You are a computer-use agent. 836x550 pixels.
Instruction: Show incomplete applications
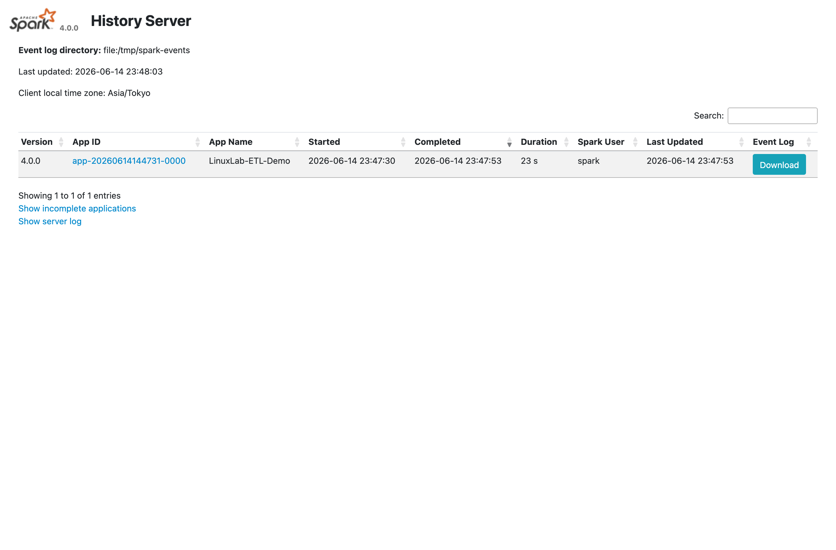pos(77,209)
